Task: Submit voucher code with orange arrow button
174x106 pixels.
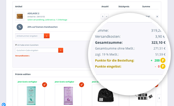Action: (x=61, y=50)
